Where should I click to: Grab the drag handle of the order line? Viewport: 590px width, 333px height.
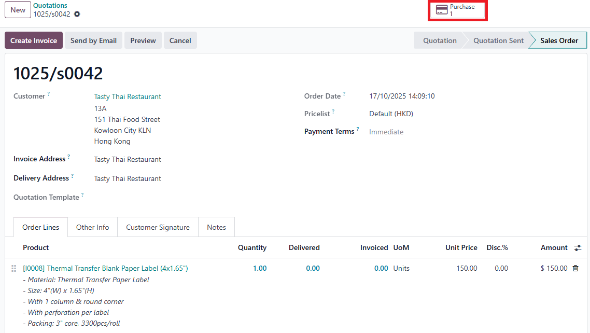coord(14,269)
